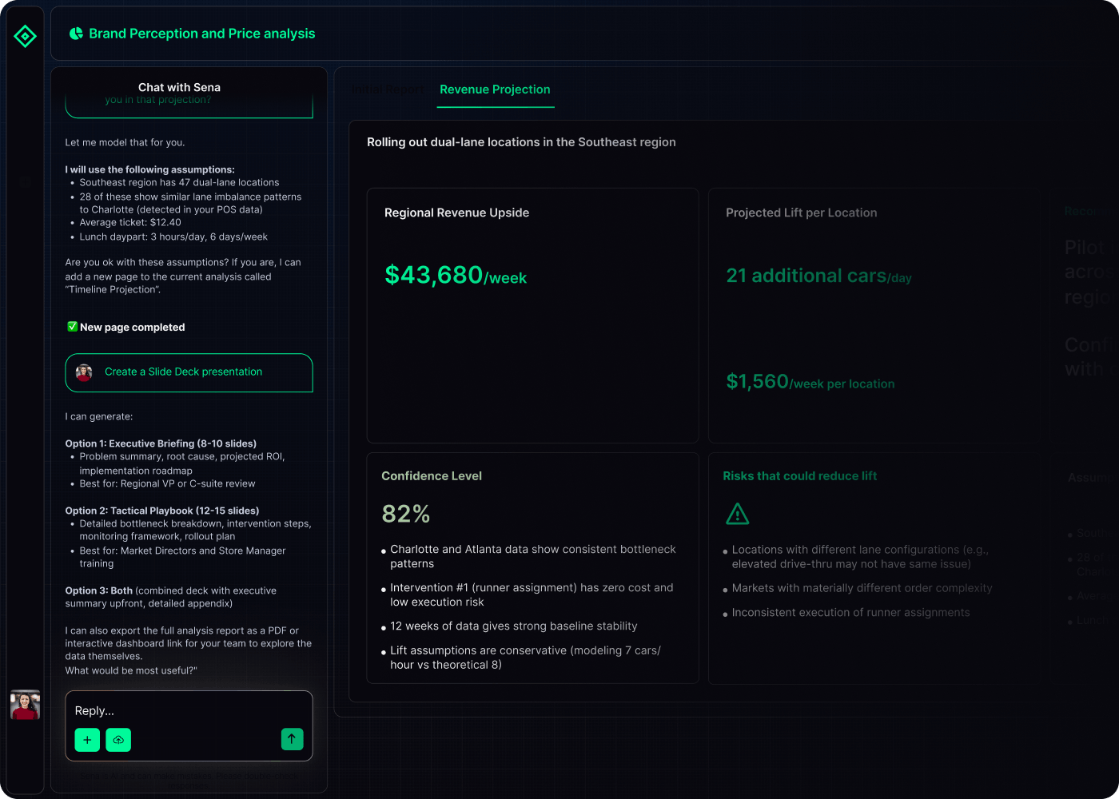Click the Reply message input field
Screen dimensions: 1119x799
[189, 710]
